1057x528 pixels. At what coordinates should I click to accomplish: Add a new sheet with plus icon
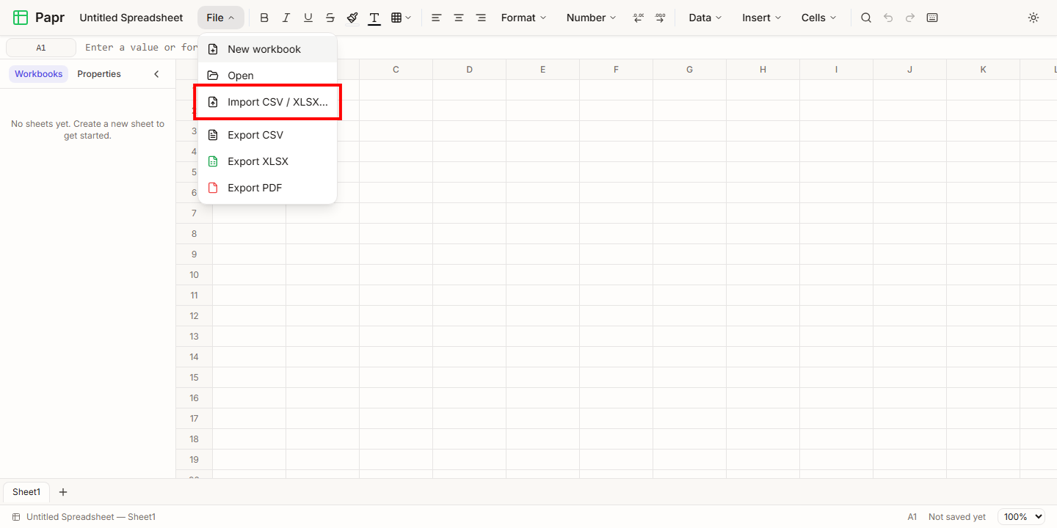(63, 492)
